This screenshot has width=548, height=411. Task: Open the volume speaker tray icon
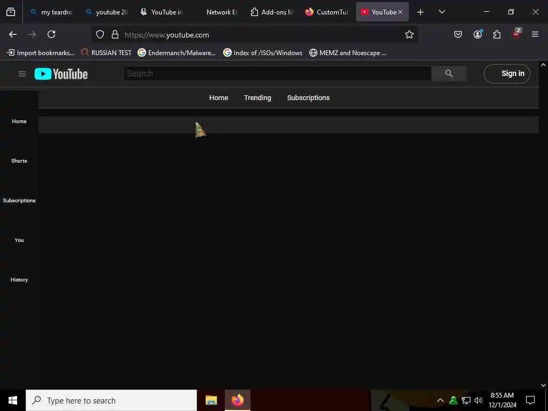point(478,400)
